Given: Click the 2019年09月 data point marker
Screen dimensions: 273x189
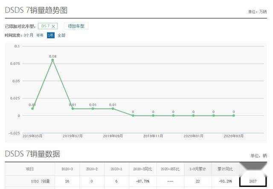Looking at the screenshot, I should 113,108.
